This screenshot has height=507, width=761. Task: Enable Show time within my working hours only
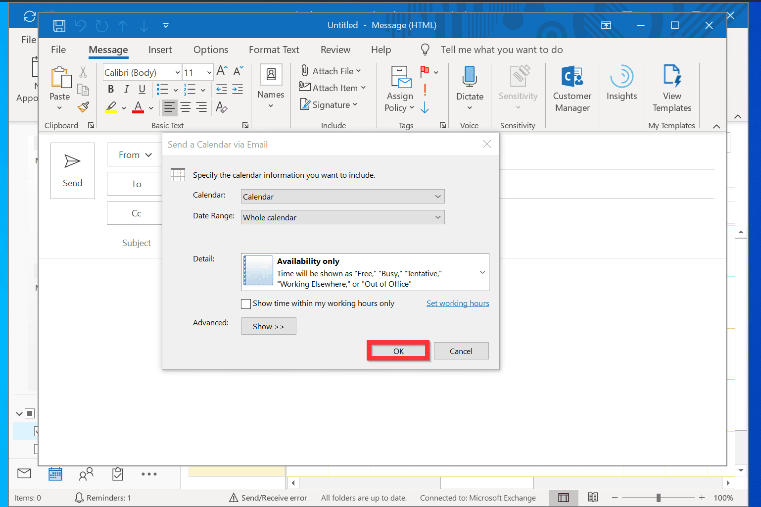(x=246, y=304)
